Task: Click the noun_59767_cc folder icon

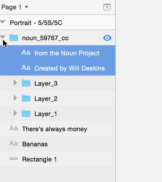Action: click(14, 37)
